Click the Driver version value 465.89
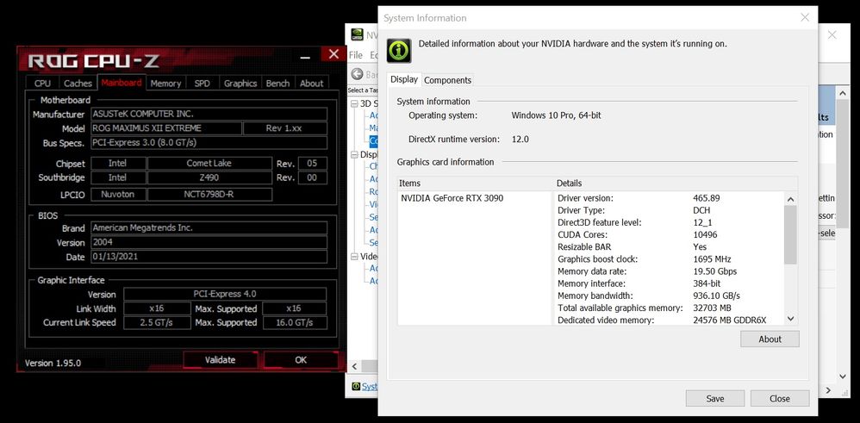Image resolution: width=860 pixels, height=423 pixels. 707,198
